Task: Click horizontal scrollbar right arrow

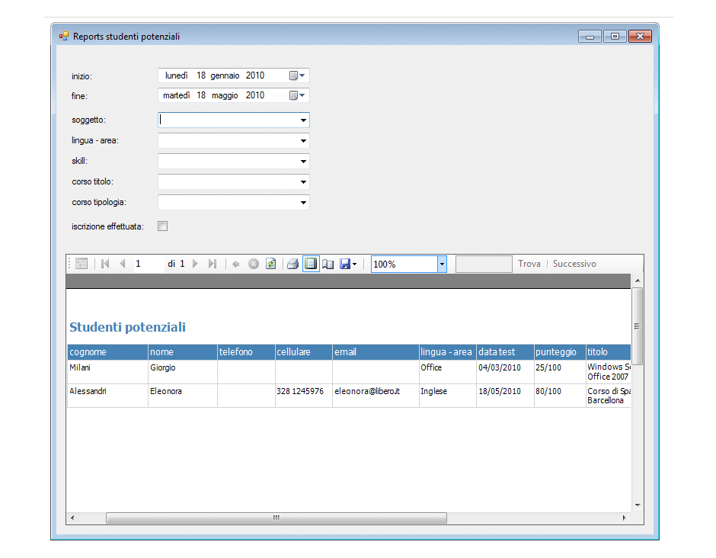Action: 625,518
